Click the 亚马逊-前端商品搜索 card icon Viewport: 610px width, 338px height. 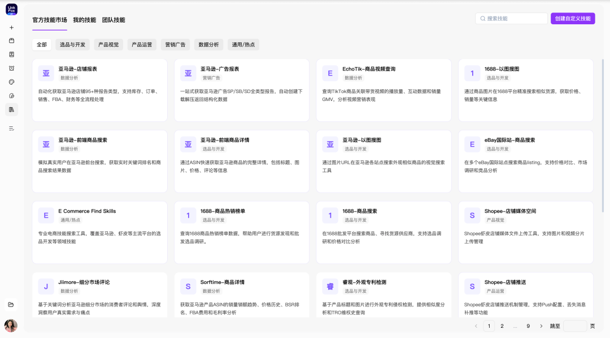tap(46, 144)
